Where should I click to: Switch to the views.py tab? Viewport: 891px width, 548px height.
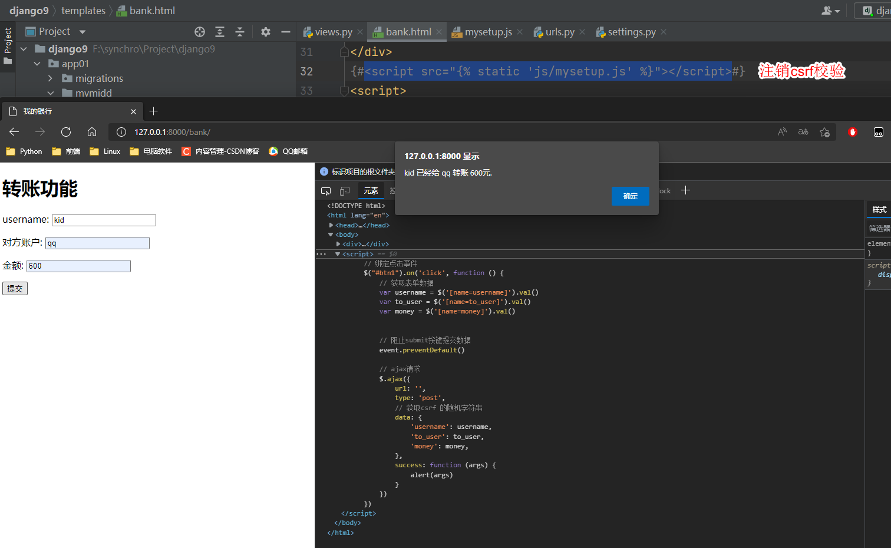(328, 32)
